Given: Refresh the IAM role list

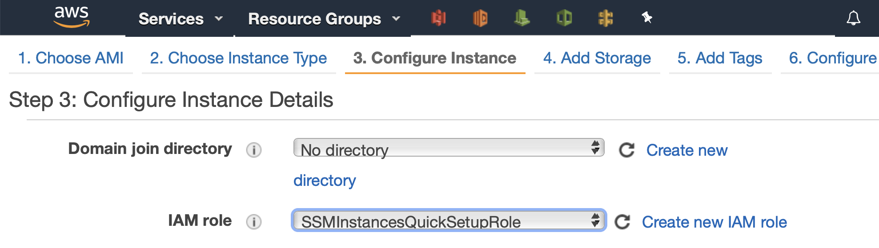Looking at the screenshot, I should point(622,222).
